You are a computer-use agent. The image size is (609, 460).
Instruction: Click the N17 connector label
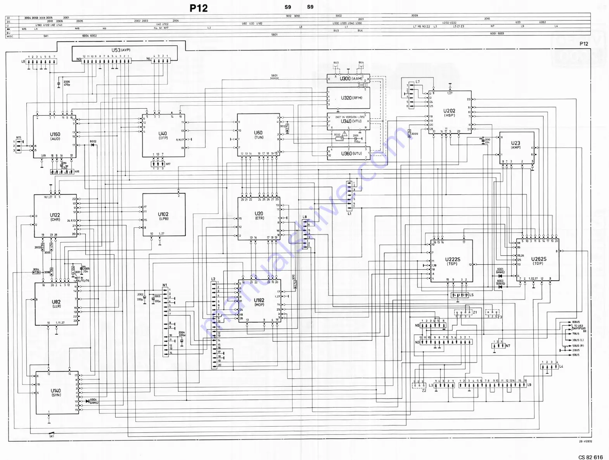(168, 164)
